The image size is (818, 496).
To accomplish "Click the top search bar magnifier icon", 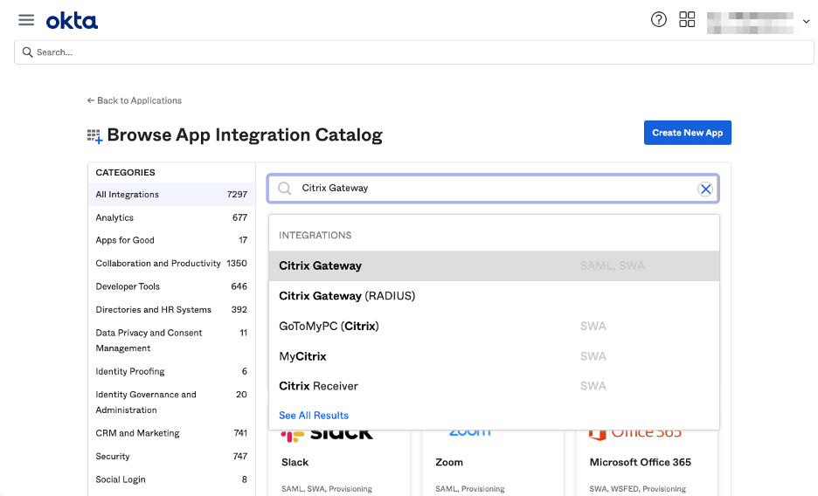I will coord(28,52).
